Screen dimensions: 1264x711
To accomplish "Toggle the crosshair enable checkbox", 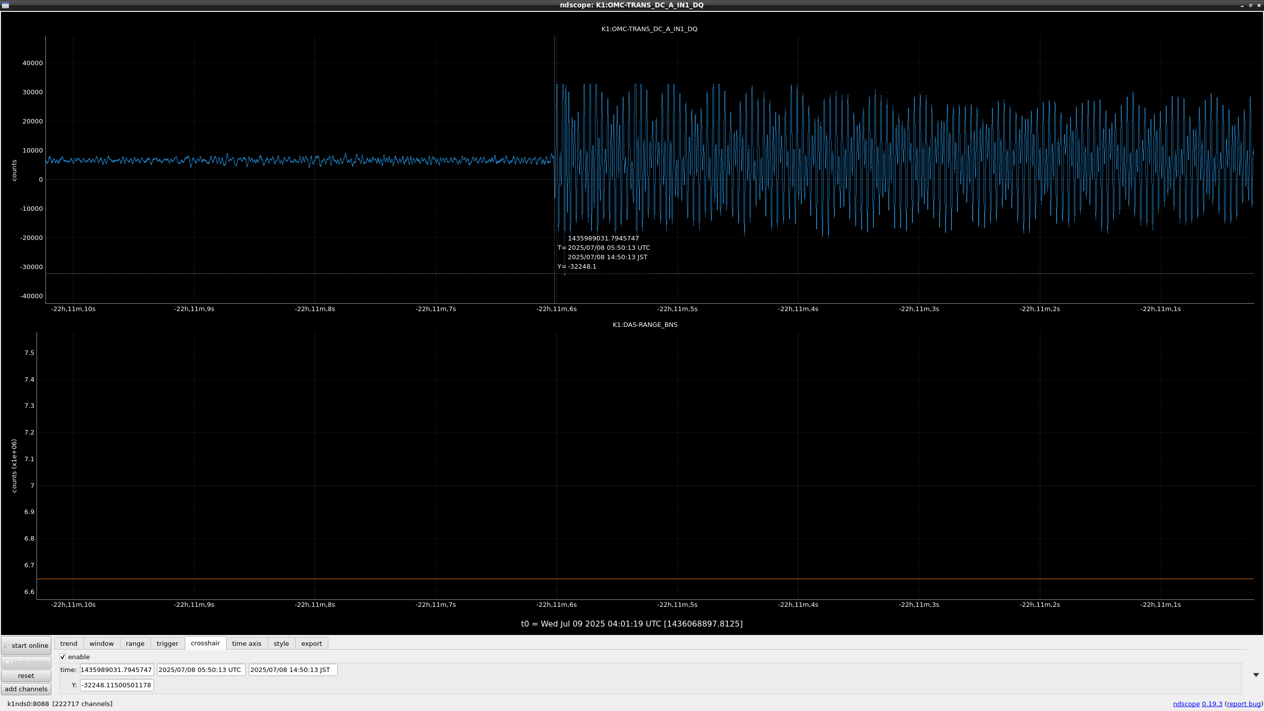I will (63, 657).
